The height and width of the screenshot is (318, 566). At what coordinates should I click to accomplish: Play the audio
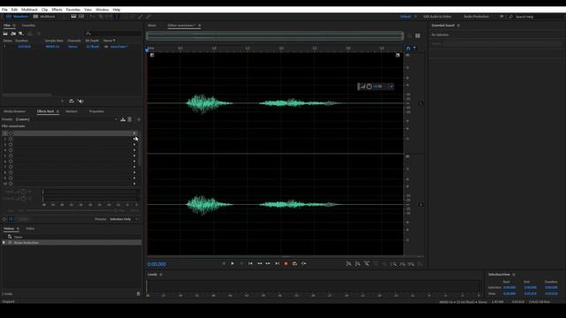point(233,263)
